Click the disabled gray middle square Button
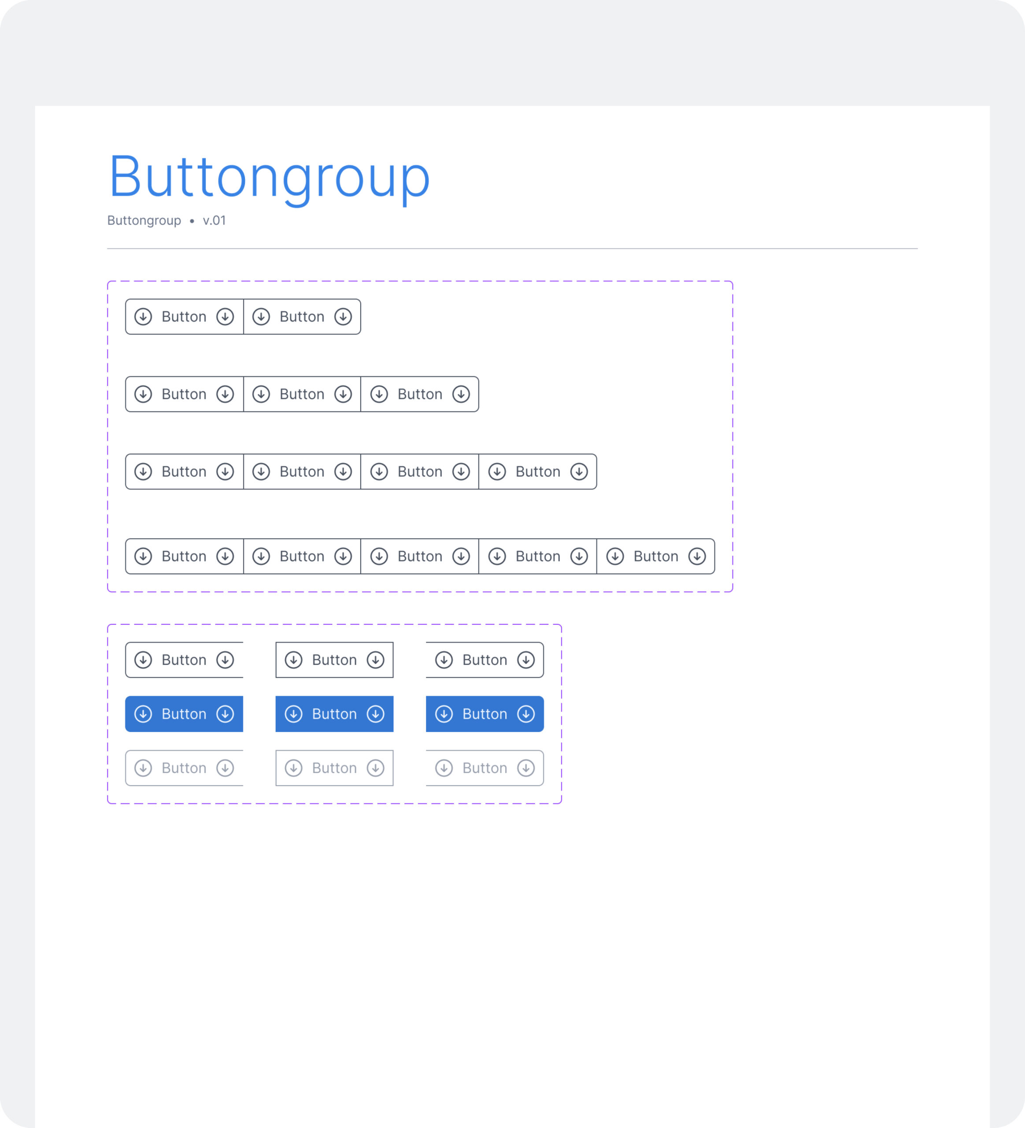1025x1128 pixels. (334, 768)
